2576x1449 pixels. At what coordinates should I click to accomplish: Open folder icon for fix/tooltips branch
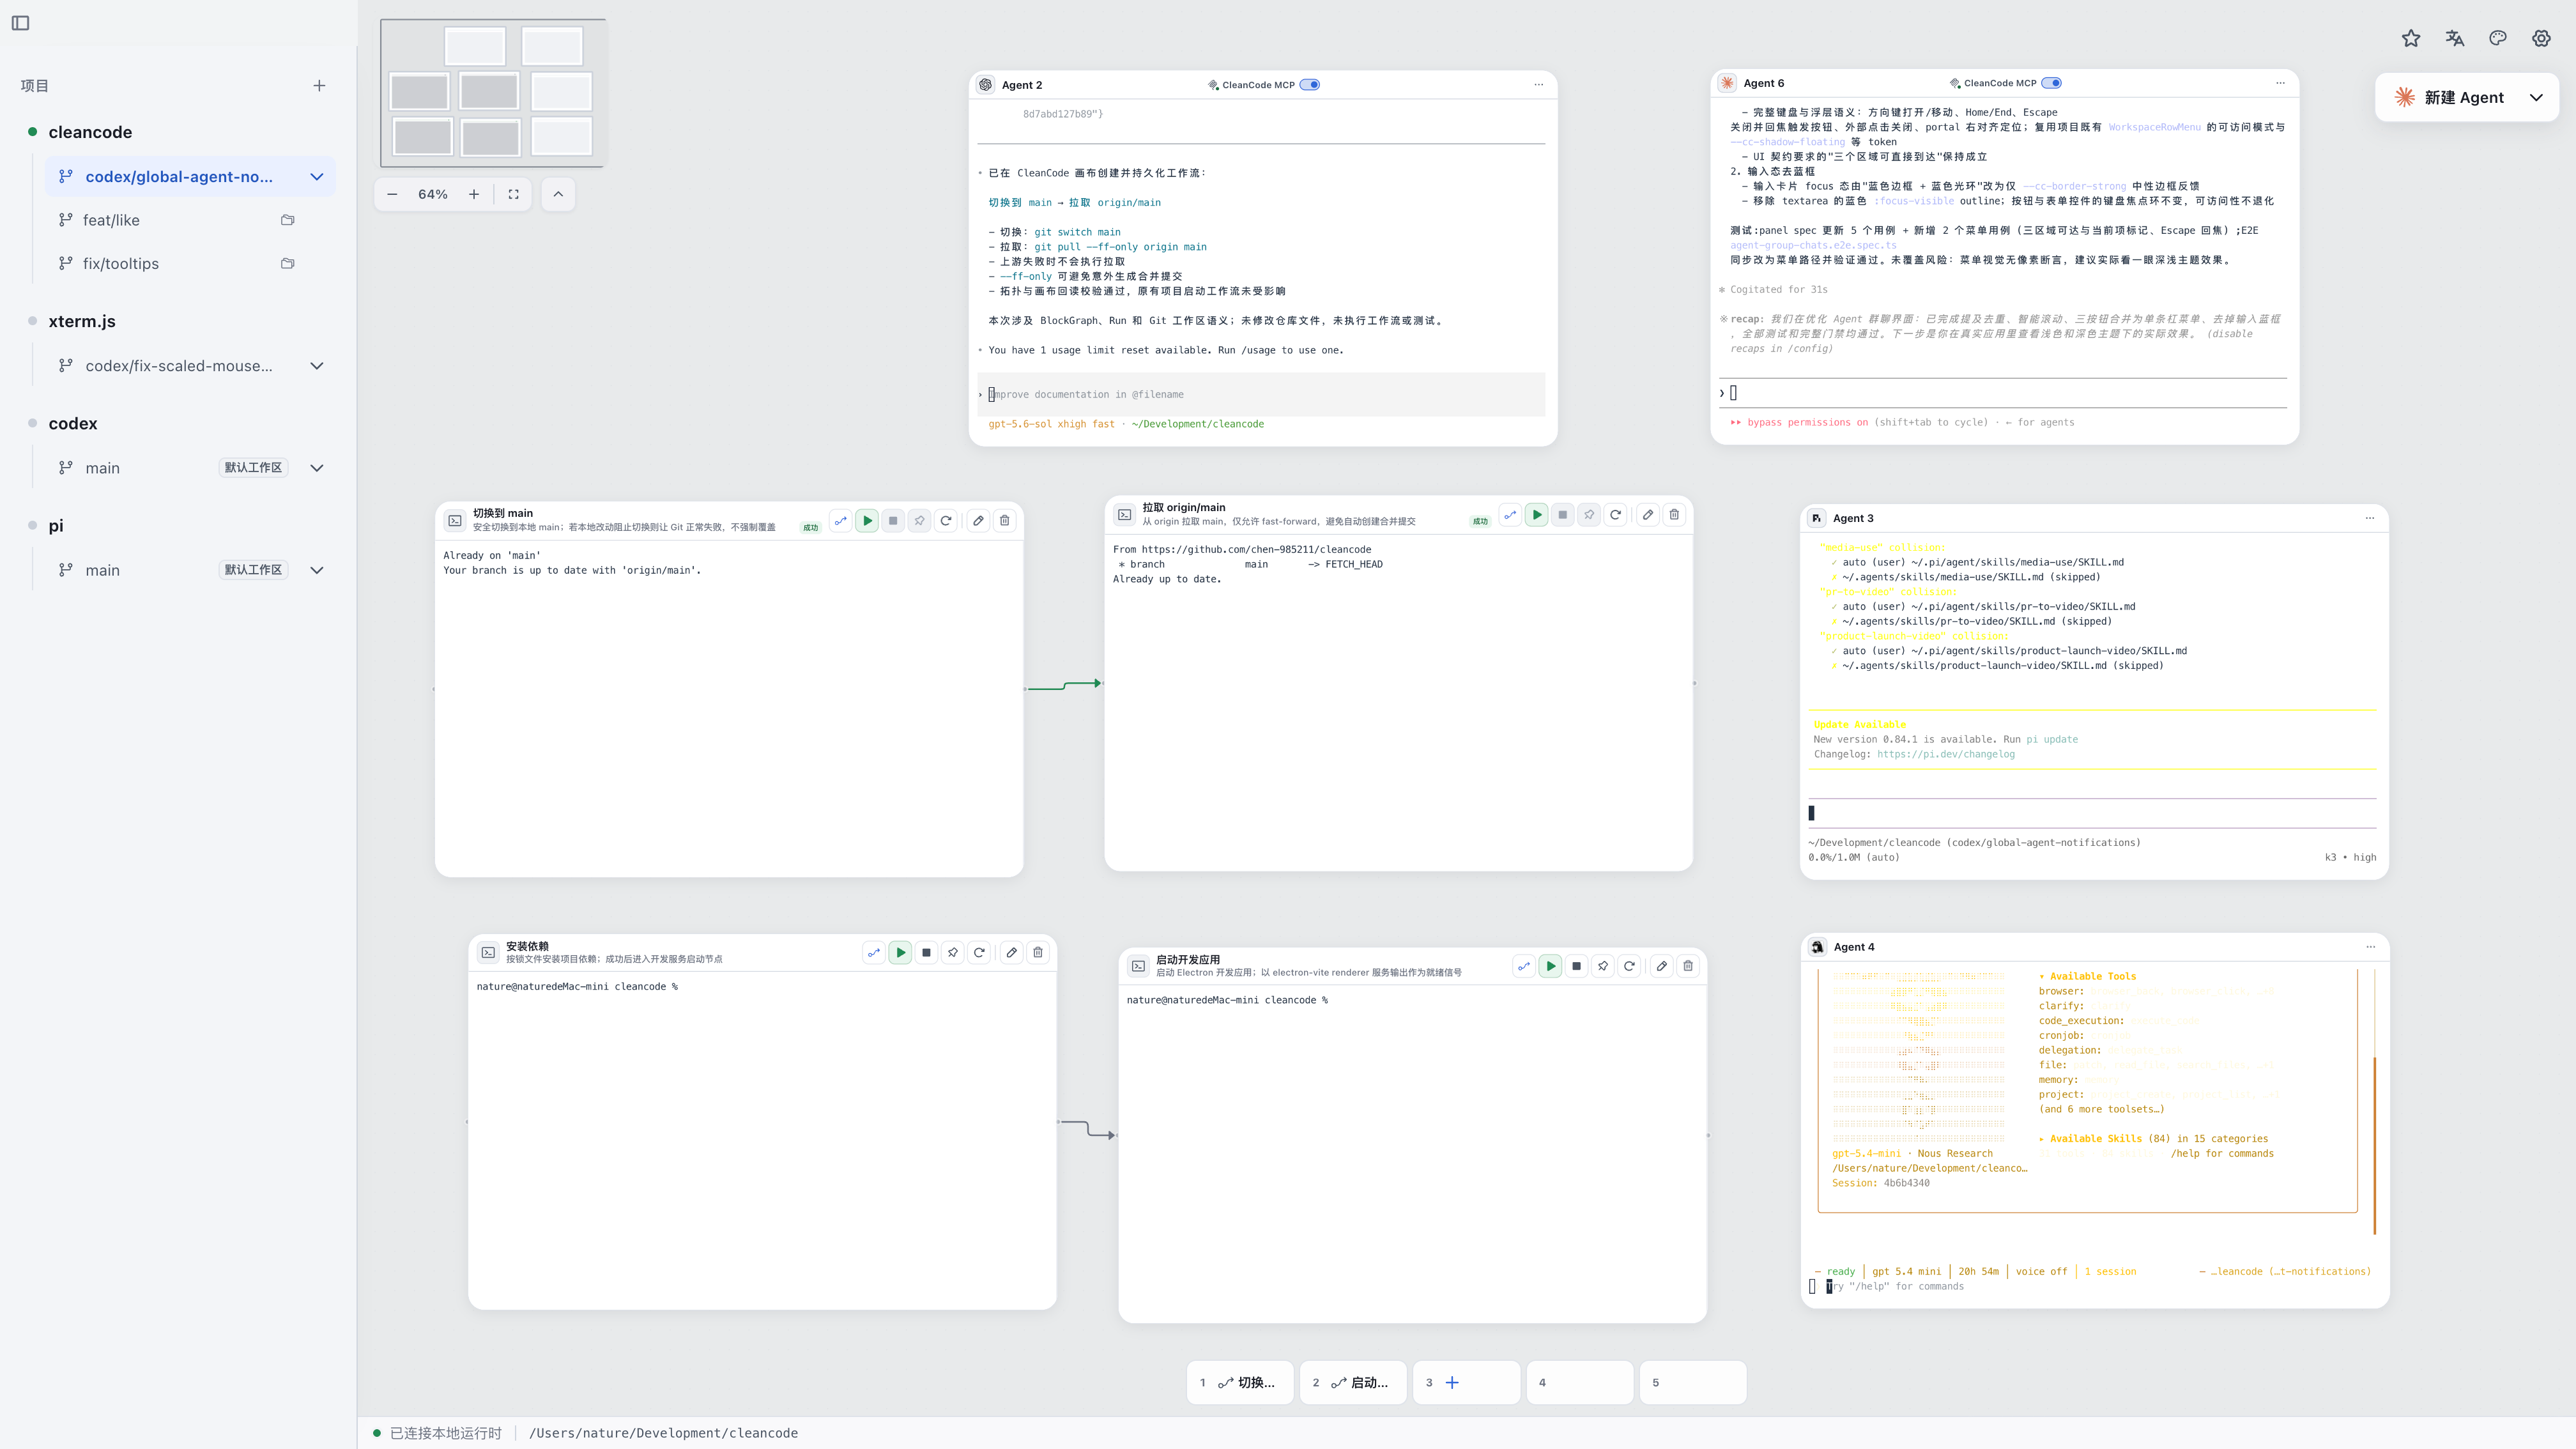click(x=288, y=263)
